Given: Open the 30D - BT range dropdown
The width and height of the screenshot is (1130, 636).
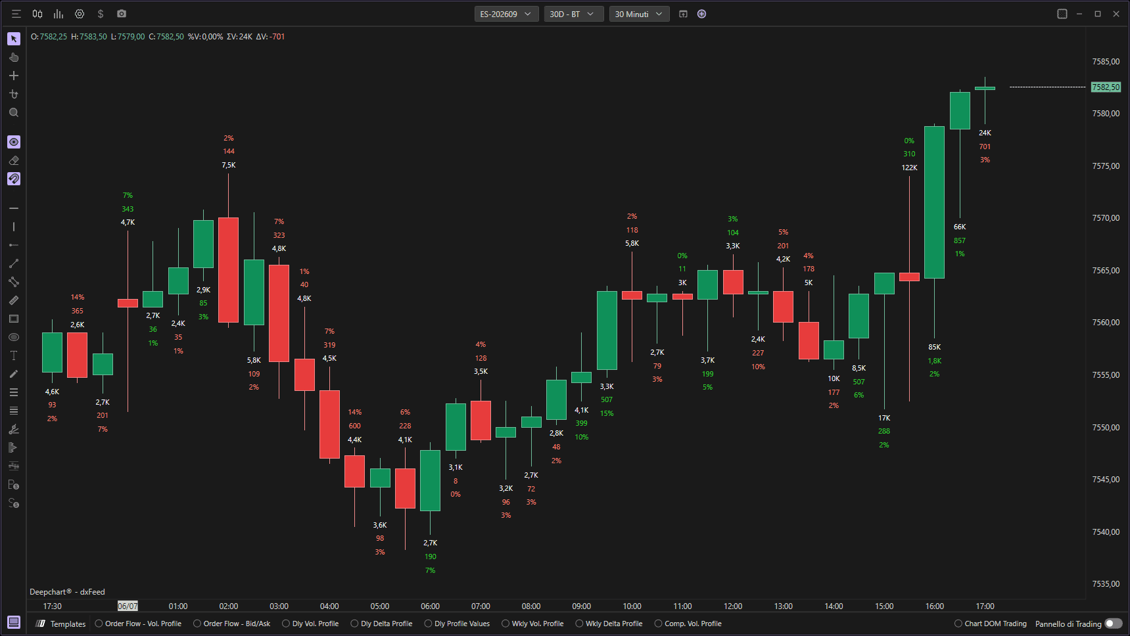Looking at the screenshot, I should pos(573,14).
